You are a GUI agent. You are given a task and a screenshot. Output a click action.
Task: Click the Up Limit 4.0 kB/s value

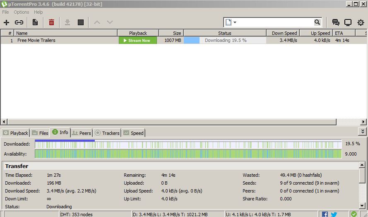click(x=169, y=199)
